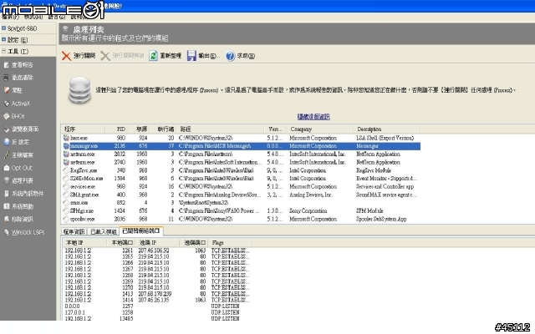Click 'Sony Corporation' company cell
Viewport: 535px width, 334px height.
click(308, 211)
